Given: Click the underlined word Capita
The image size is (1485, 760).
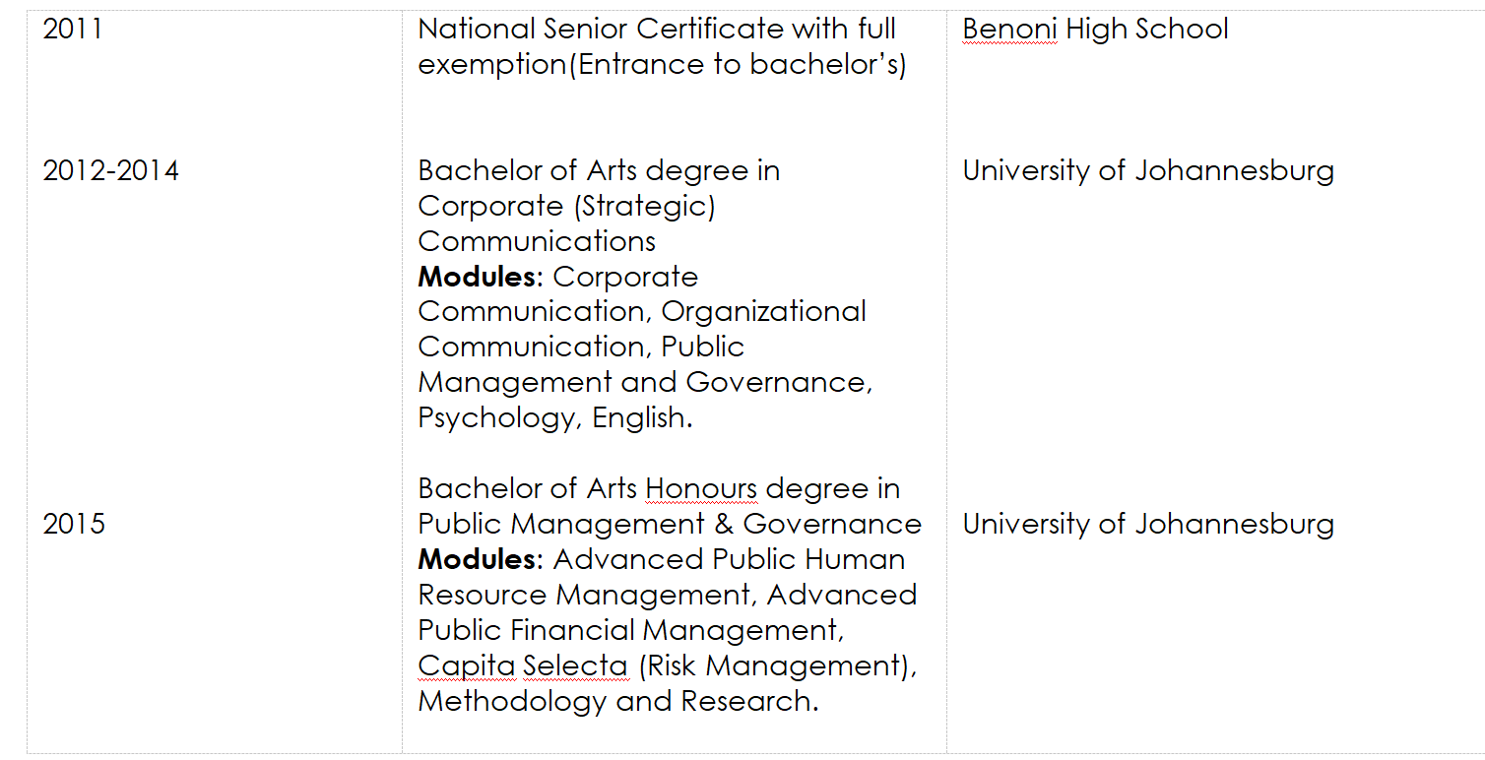Looking at the screenshot, I should pos(466,666).
